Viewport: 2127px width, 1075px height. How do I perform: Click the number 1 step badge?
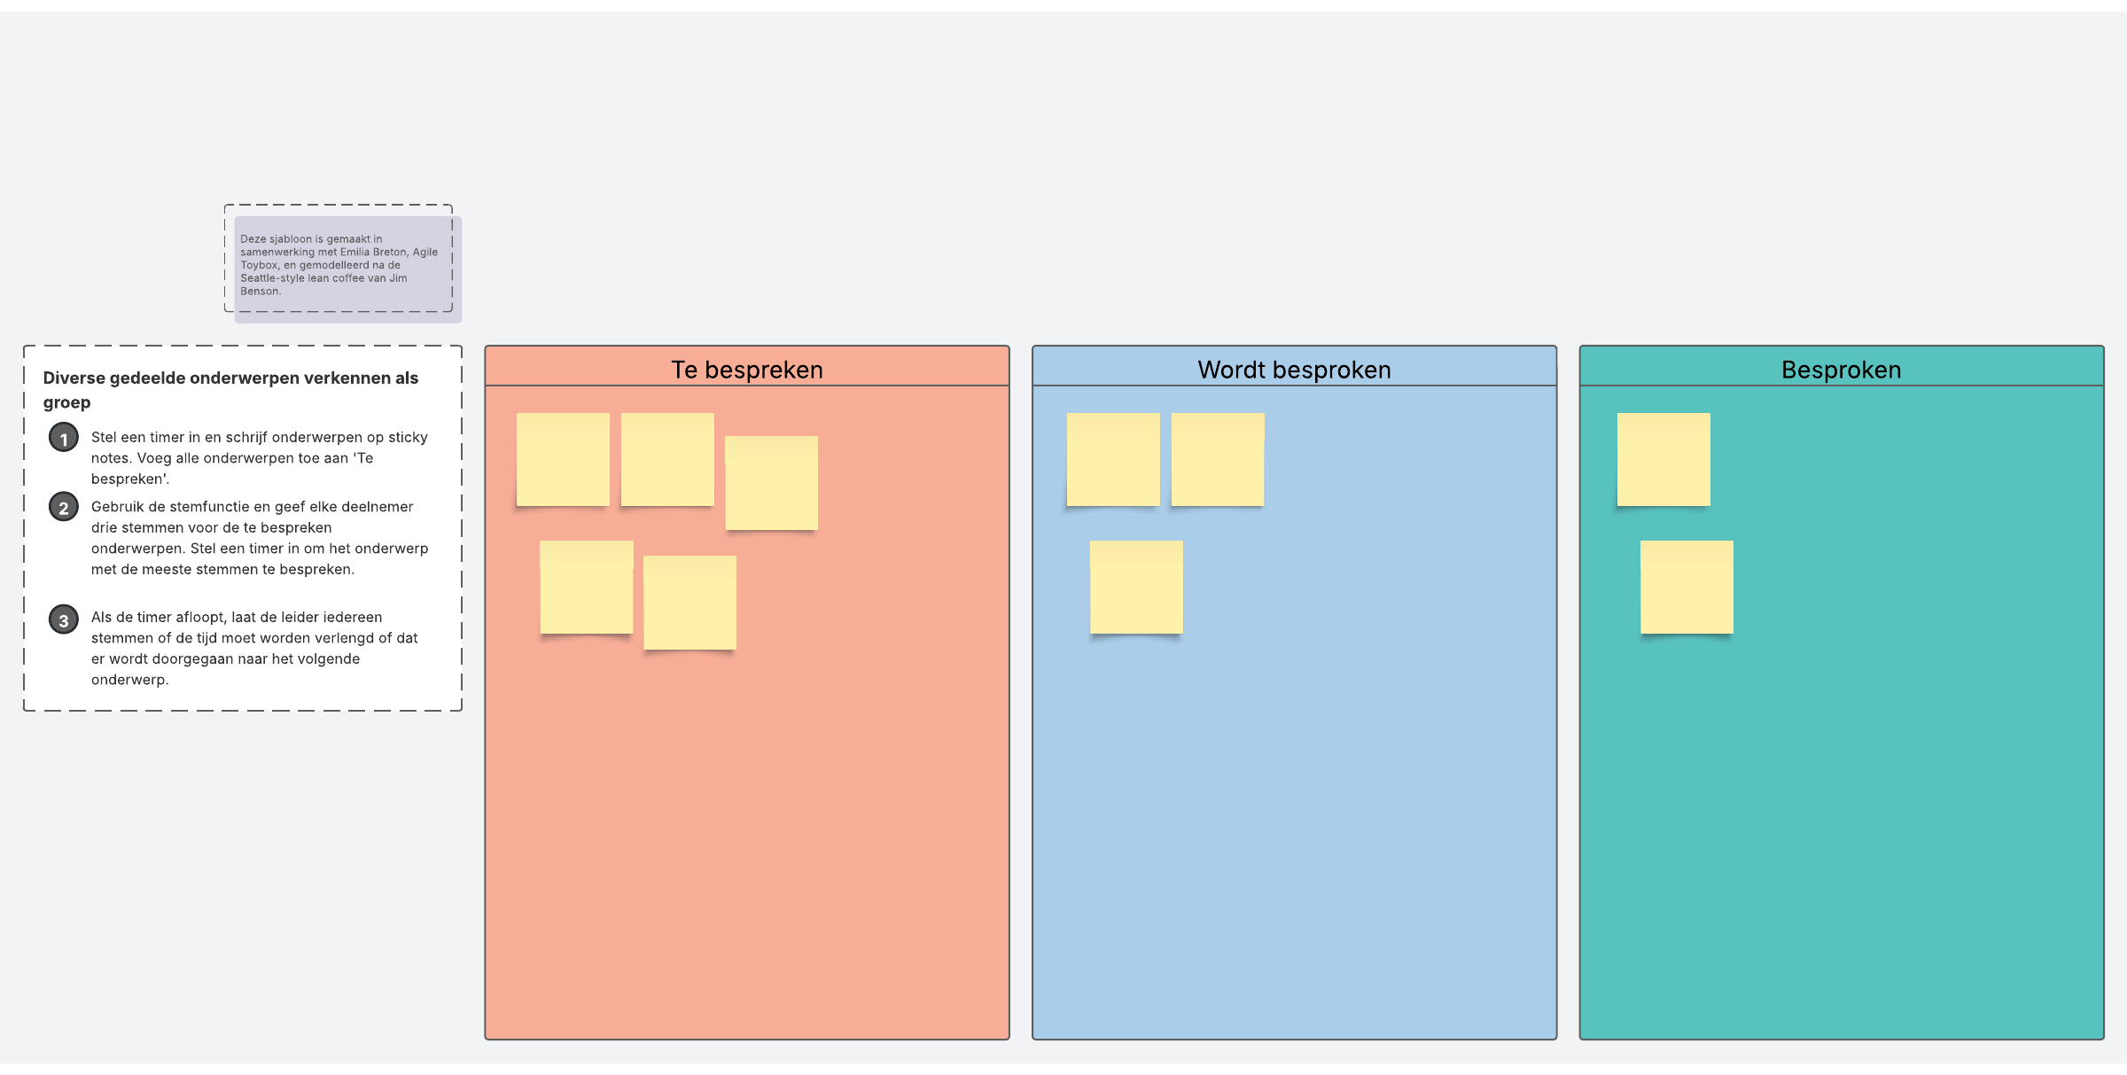(64, 438)
